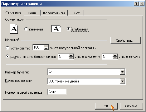146x112 pixels.
Task: Go to the Лист tab
Action: (x=76, y=13)
